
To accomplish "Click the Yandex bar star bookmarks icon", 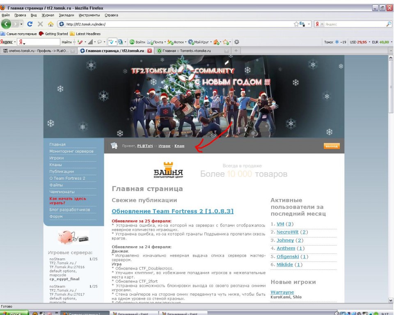I will click(x=226, y=42).
